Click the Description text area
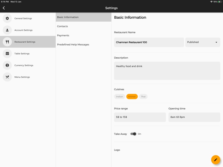The image size is (223, 167). [x=167, y=71]
